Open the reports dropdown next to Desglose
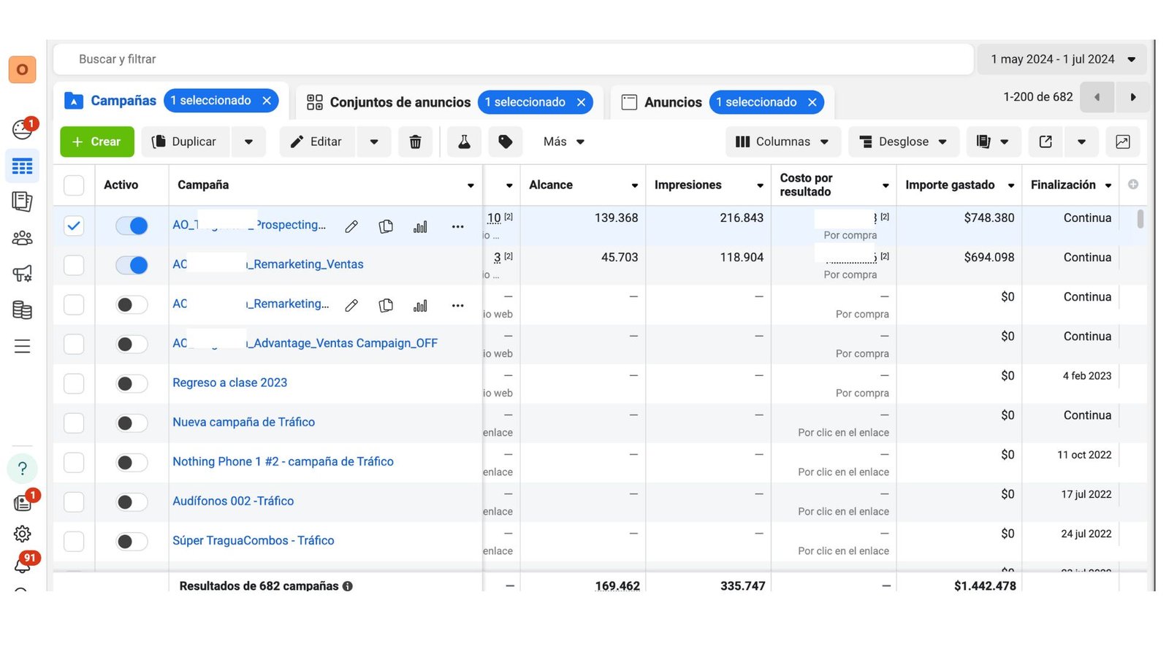Image resolution: width=1169 pixels, height=657 pixels. point(992,142)
